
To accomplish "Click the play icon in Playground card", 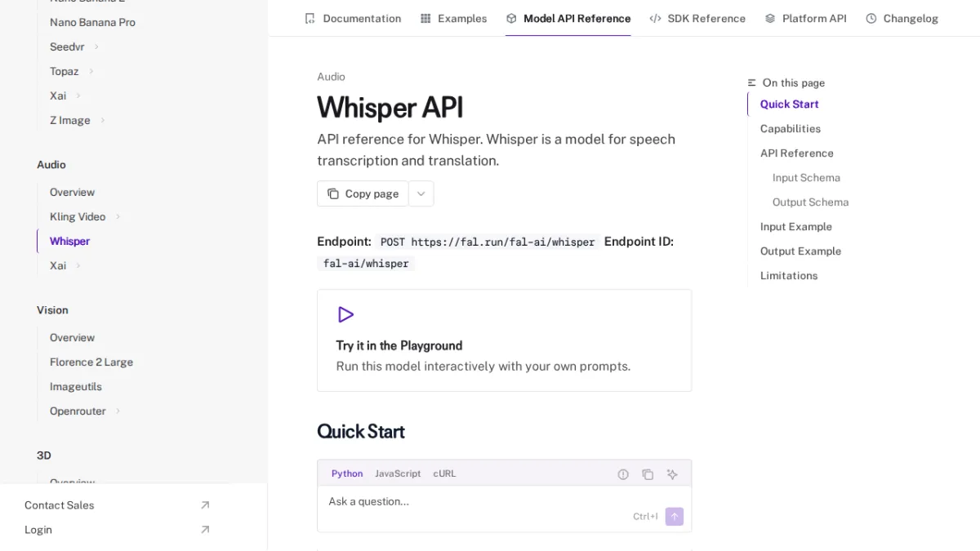I will 345,314.
